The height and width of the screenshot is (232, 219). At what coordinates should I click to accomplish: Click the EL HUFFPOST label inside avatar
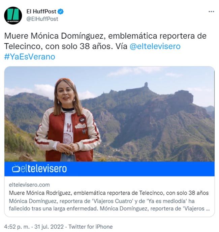(13, 22)
